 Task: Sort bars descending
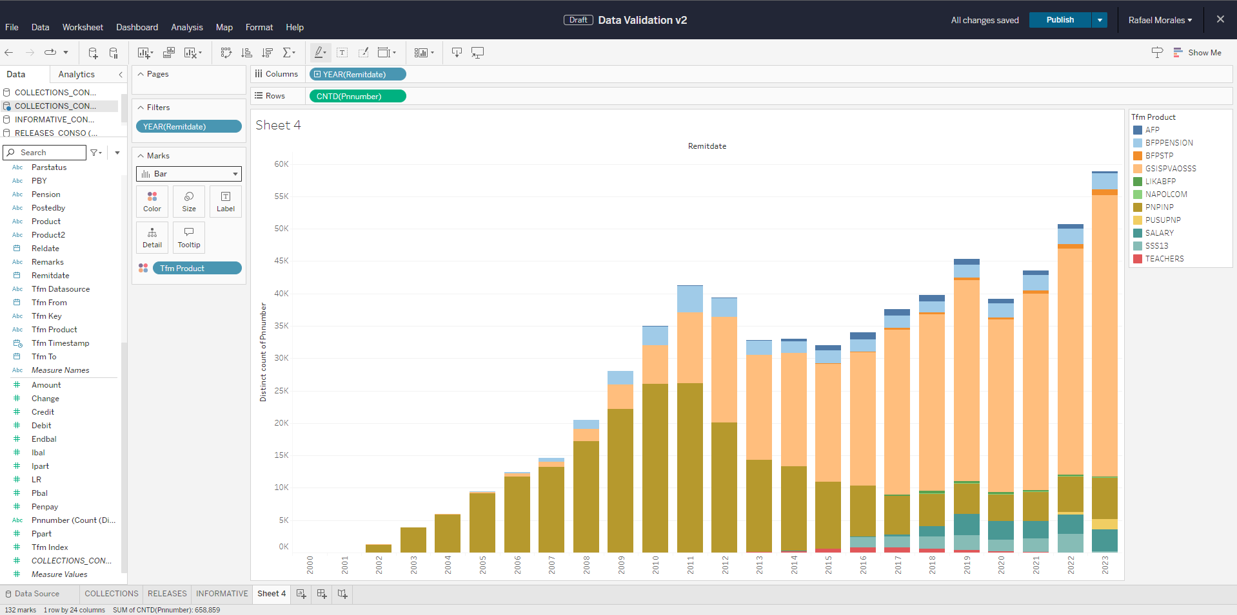coord(268,53)
